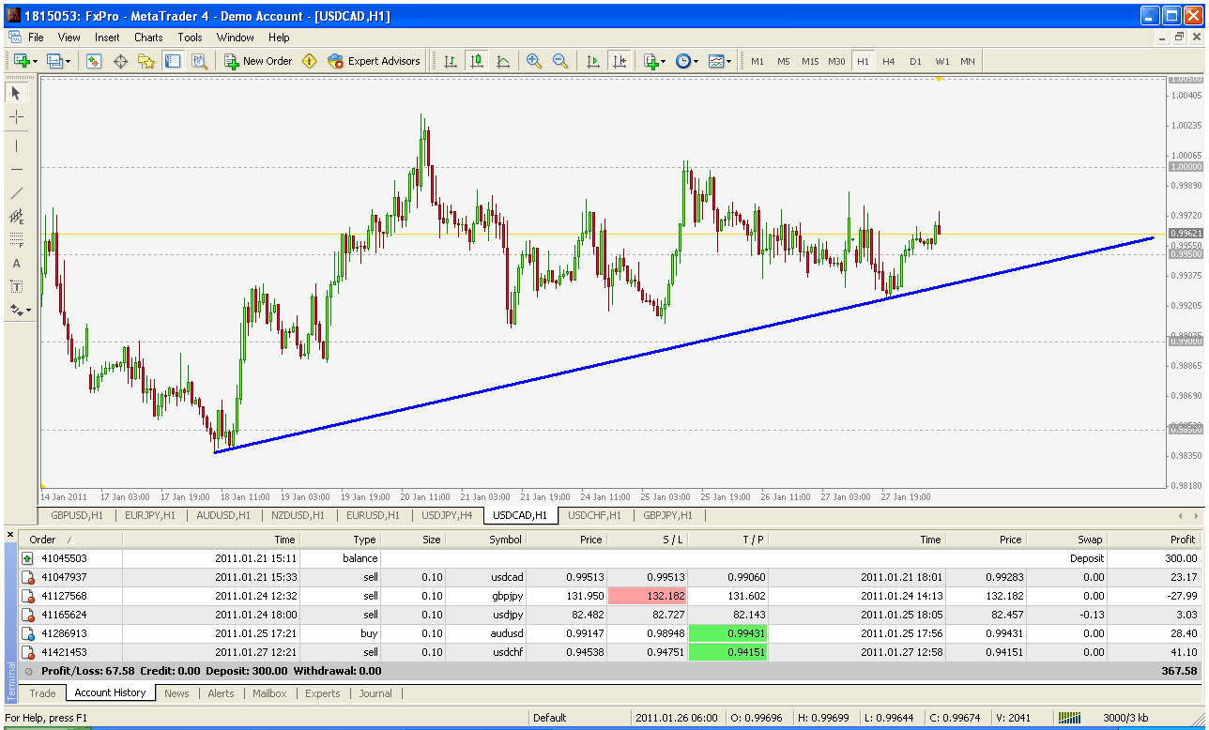1209x730 pixels.
Task: Pick the Fibonacci Retracement tool
Action: click(x=17, y=239)
